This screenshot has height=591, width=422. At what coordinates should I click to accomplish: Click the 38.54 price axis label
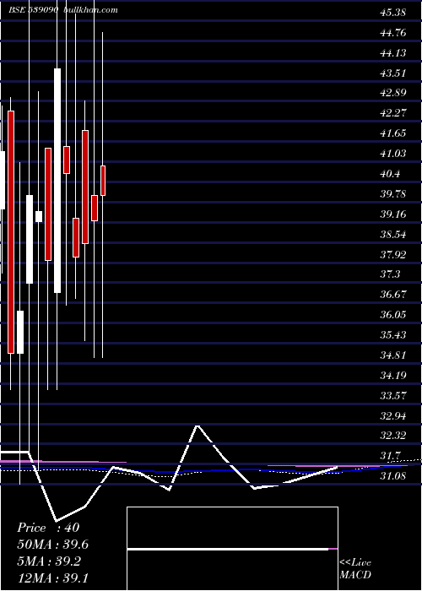click(x=393, y=235)
